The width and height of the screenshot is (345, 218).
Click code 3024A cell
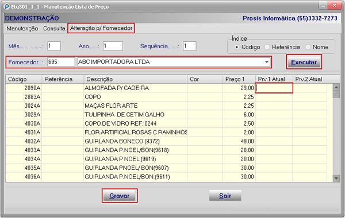coord(24,106)
